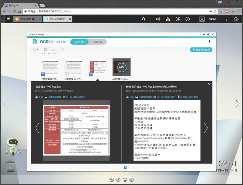Viewport: 243px width, 185px height.
Task: Expand the sort order dropdown
Action: click(x=35, y=49)
